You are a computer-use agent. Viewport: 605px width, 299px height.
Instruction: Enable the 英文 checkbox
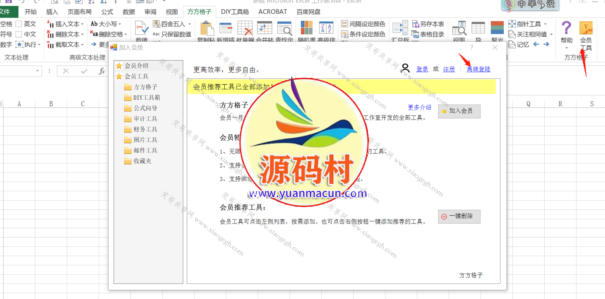(x=19, y=24)
